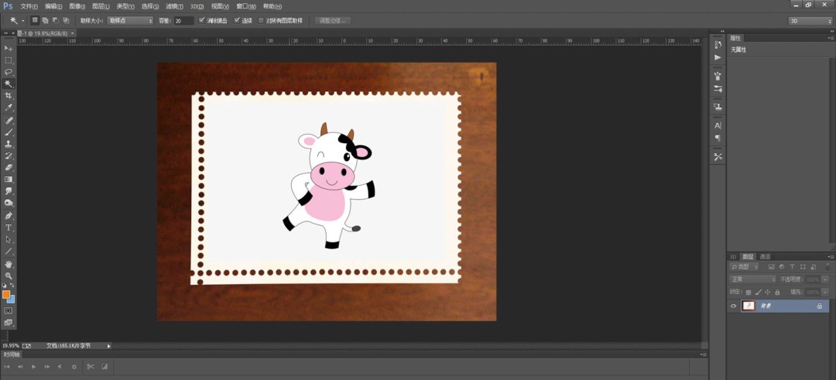This screenshot has height=380, width=836.
Task: Click the tolerance input field
Action: click(184, 21)
